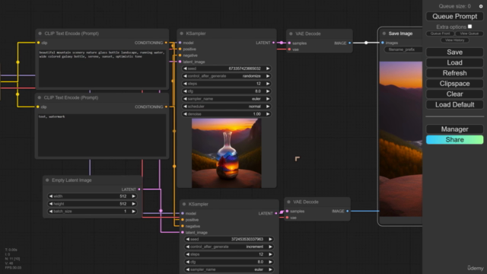The height and width of the screenshot is (274, 487).
Task: Increase seed 673357423665032 with right arrow
Action: click(x=268, y=68)
